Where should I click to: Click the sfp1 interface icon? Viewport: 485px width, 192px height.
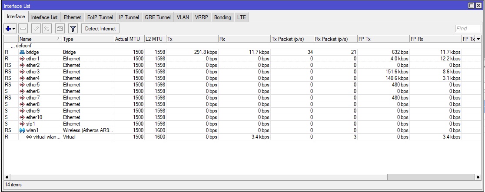[x=22, y=124]
